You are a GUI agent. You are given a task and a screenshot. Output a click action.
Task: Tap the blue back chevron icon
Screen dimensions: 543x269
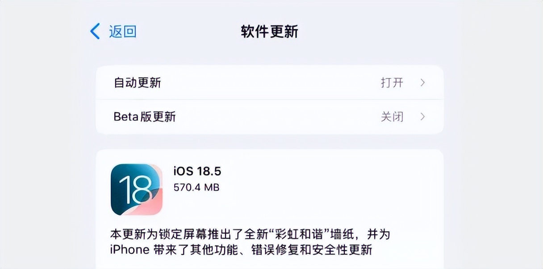[95, 32]
